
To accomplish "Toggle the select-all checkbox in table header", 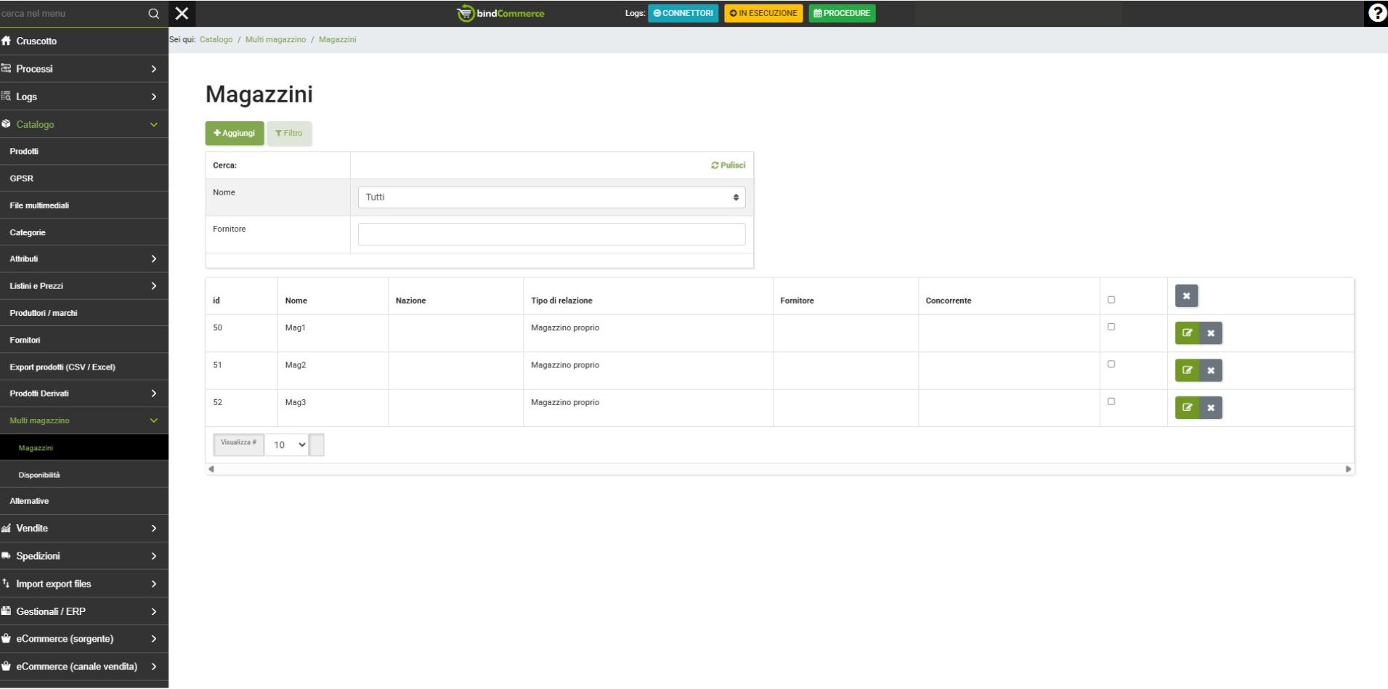I will pyautogui.click(x=1111, y=300).
